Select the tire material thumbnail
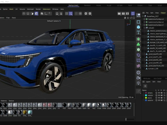The image size is (167, 125). pyautogui.click(x=20, y=112)
